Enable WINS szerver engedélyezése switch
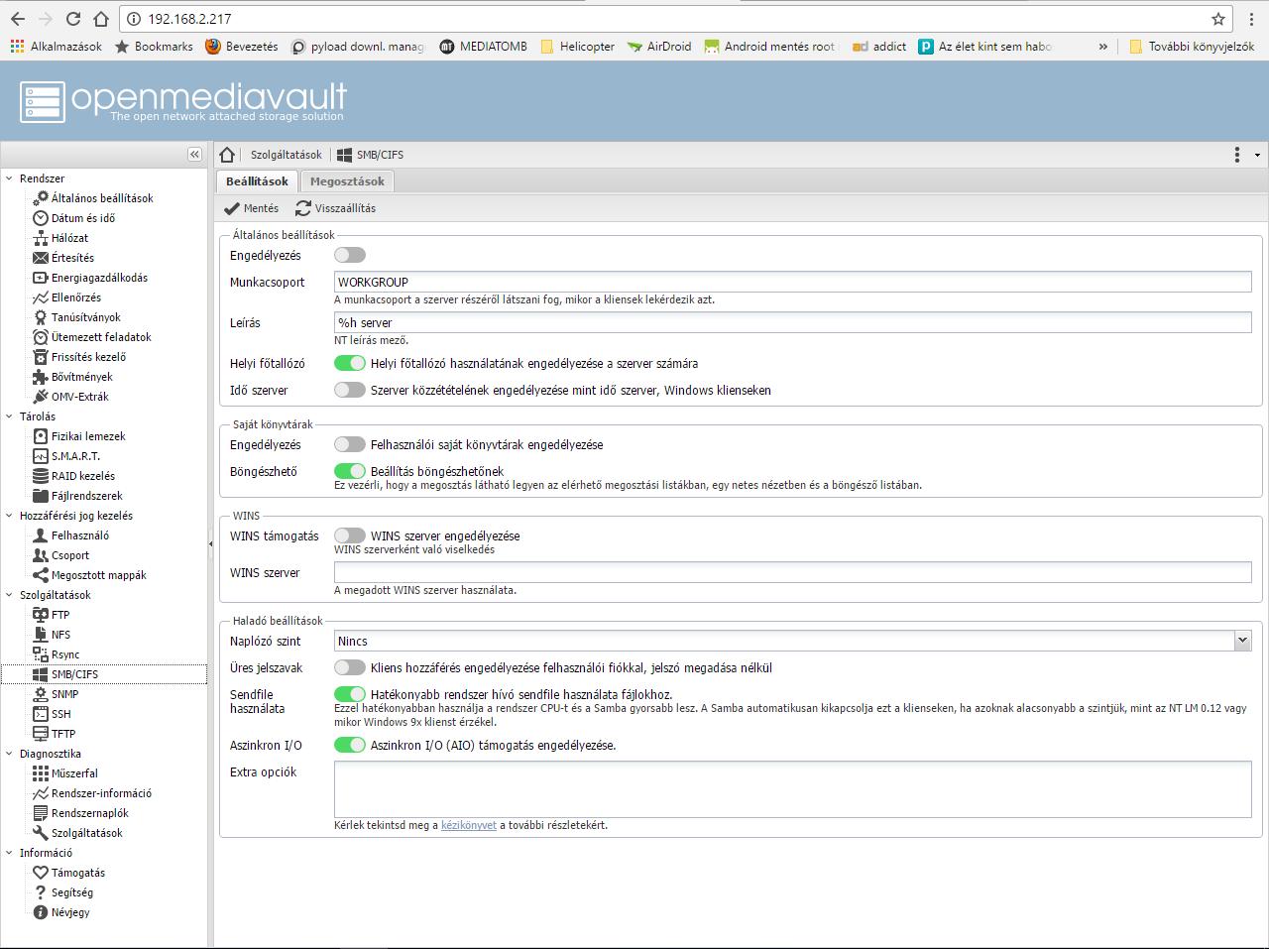This screenshot has width=1269, height=949. click(350, 536)
